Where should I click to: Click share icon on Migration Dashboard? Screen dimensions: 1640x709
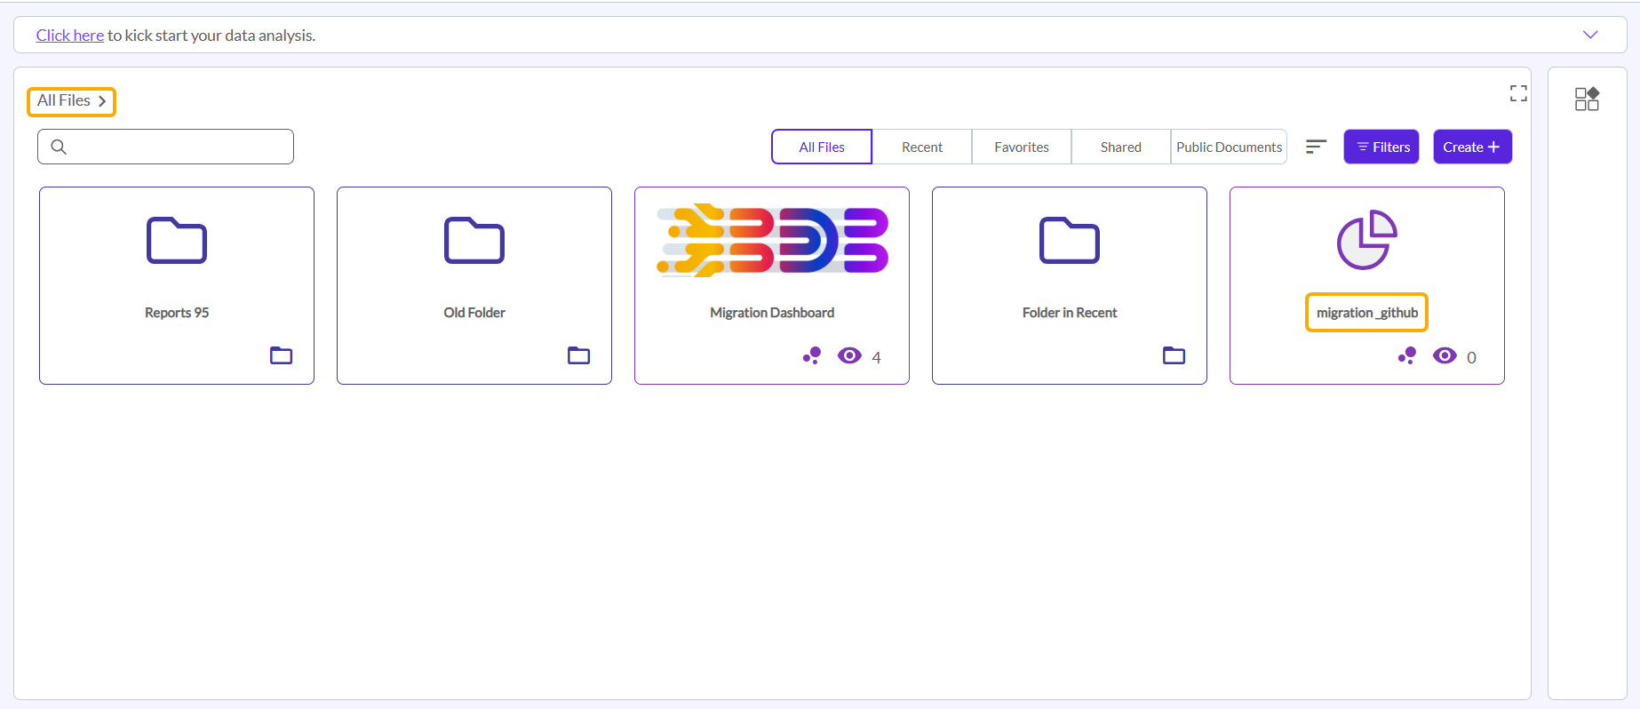(x=812, y=356)
